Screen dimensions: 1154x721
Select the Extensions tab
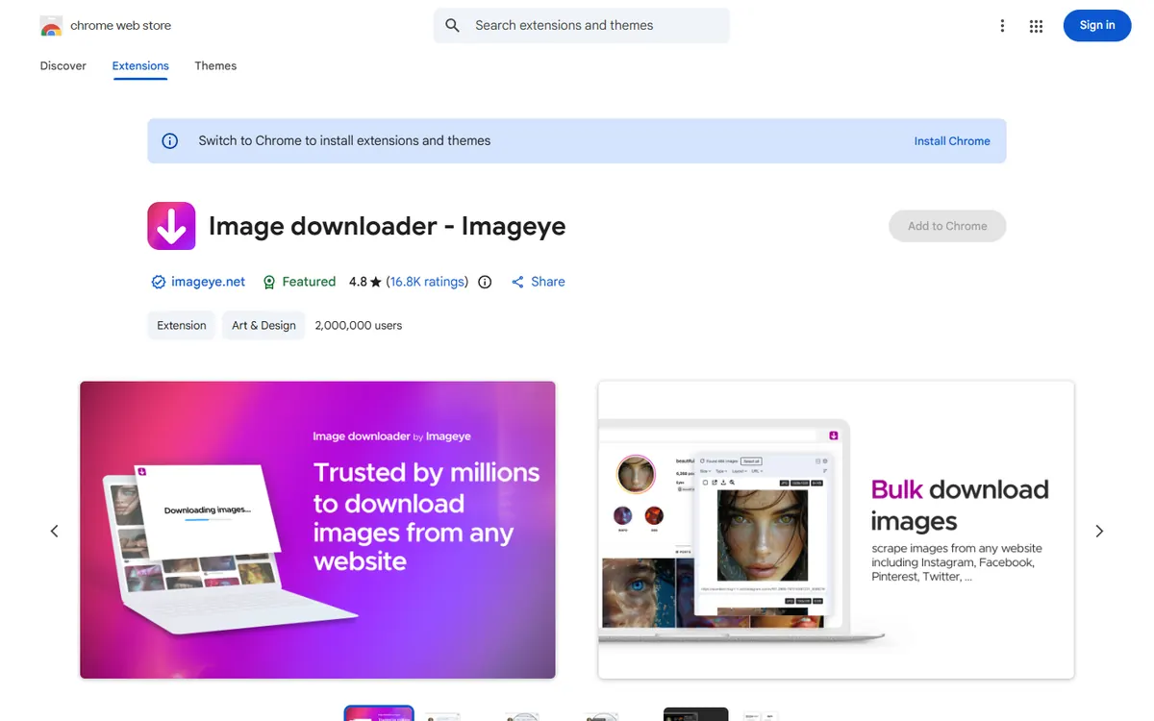click(140, 65)
